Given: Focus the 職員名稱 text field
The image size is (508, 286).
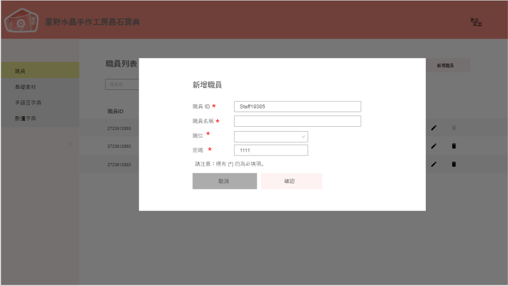Looking at the screenshot, I should coord(297,121).
